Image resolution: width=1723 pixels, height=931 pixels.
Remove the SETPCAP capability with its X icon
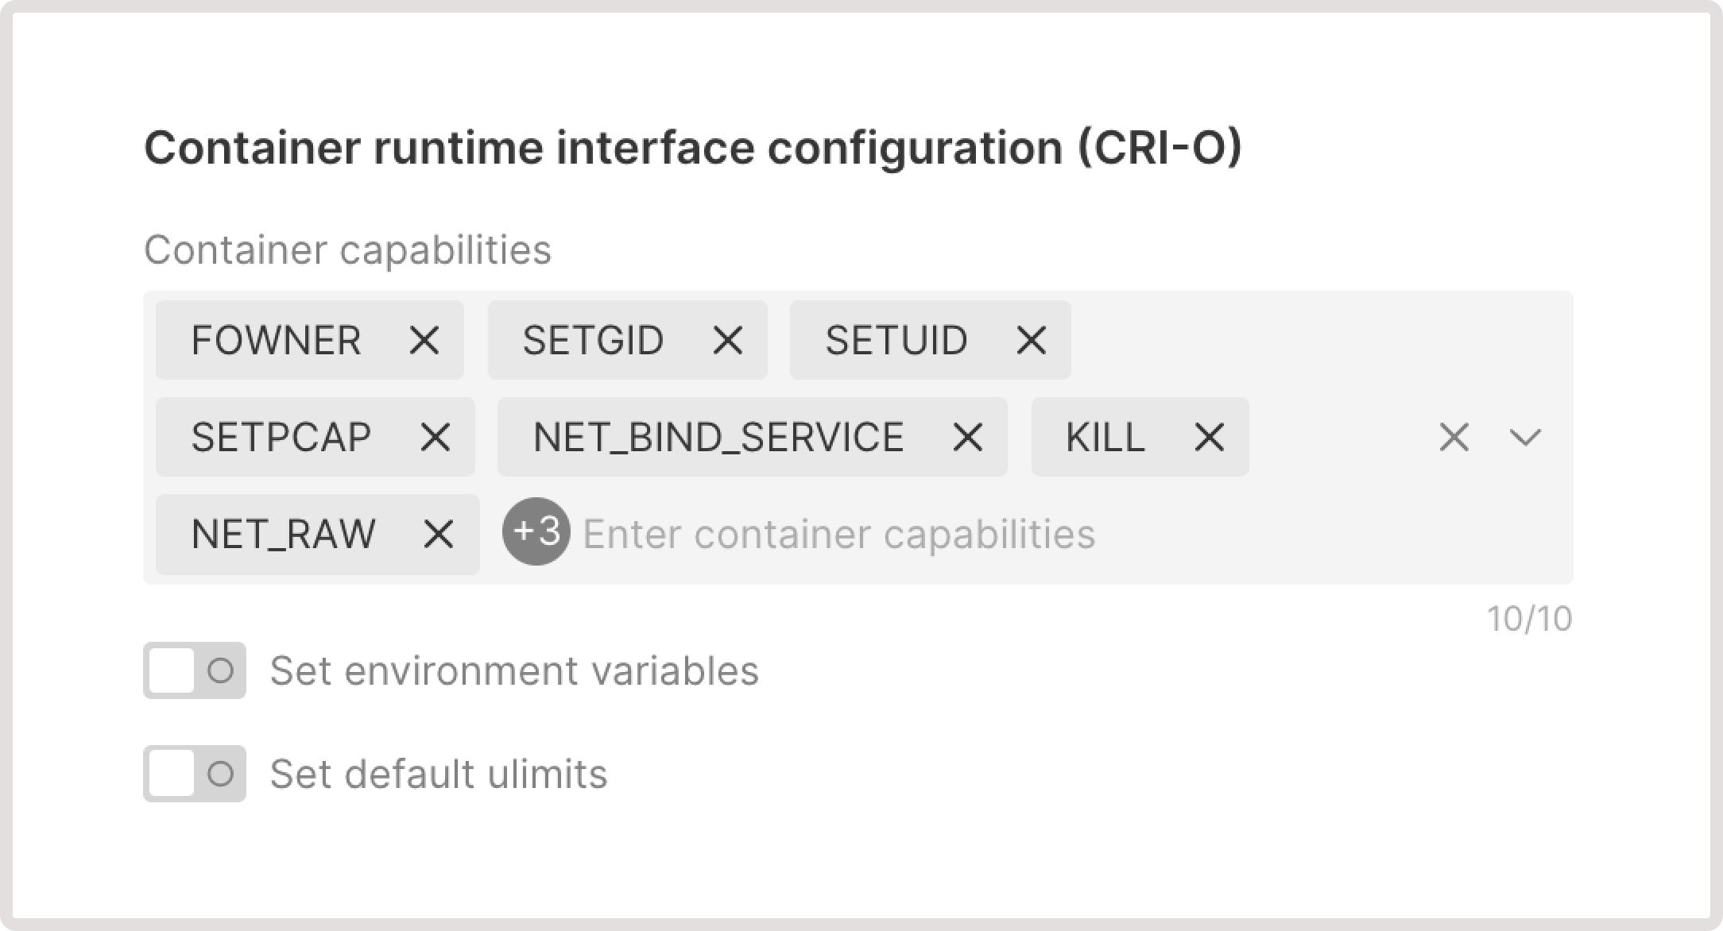[x=436, y=437]
